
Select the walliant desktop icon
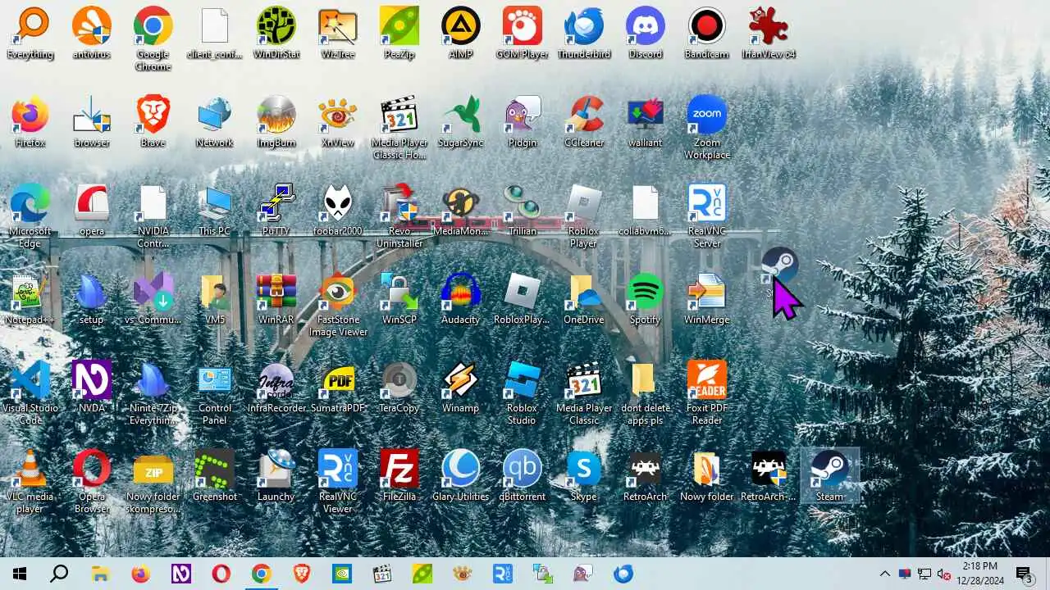646,121
